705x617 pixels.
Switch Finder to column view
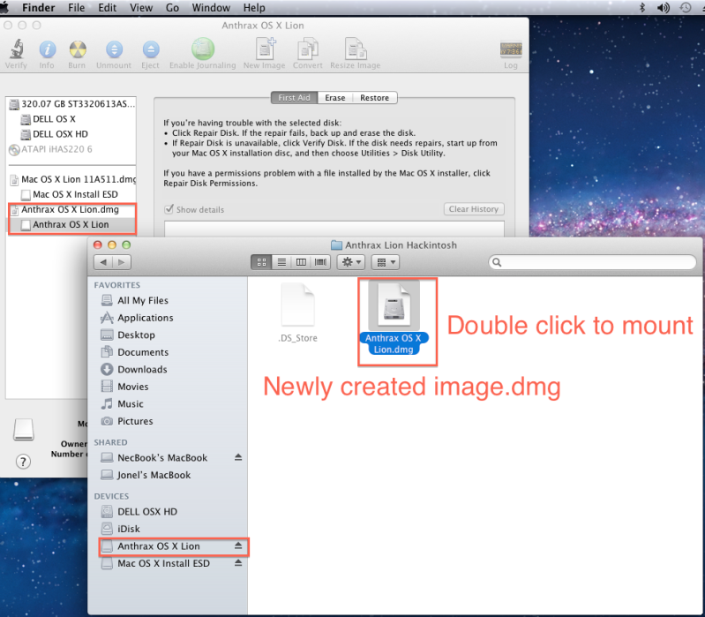[x=301, y=262]
